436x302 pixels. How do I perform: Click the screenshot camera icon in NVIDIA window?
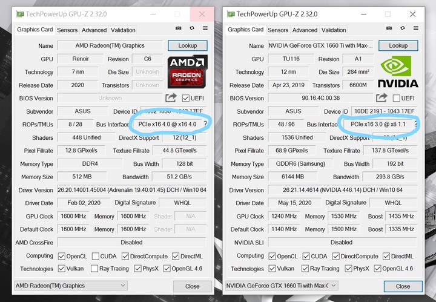pos(389,28)
